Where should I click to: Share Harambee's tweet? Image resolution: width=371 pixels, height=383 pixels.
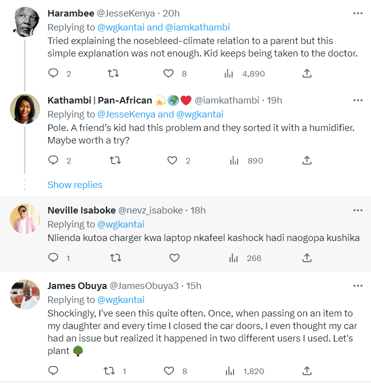pos(307,73)
